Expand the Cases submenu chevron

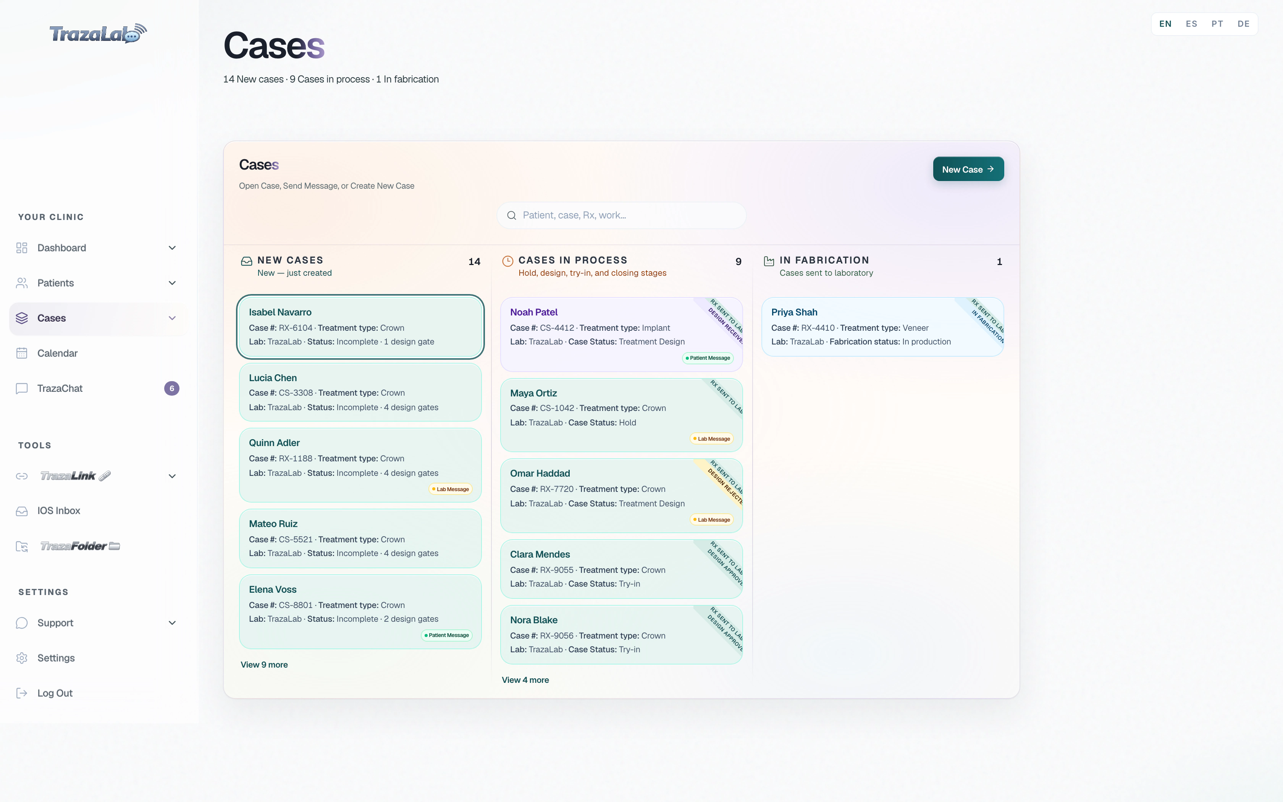[172, 318]
